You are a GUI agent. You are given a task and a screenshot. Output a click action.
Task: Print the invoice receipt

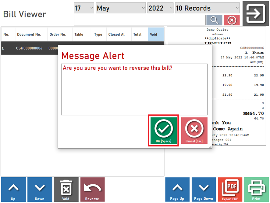[257, 190]
